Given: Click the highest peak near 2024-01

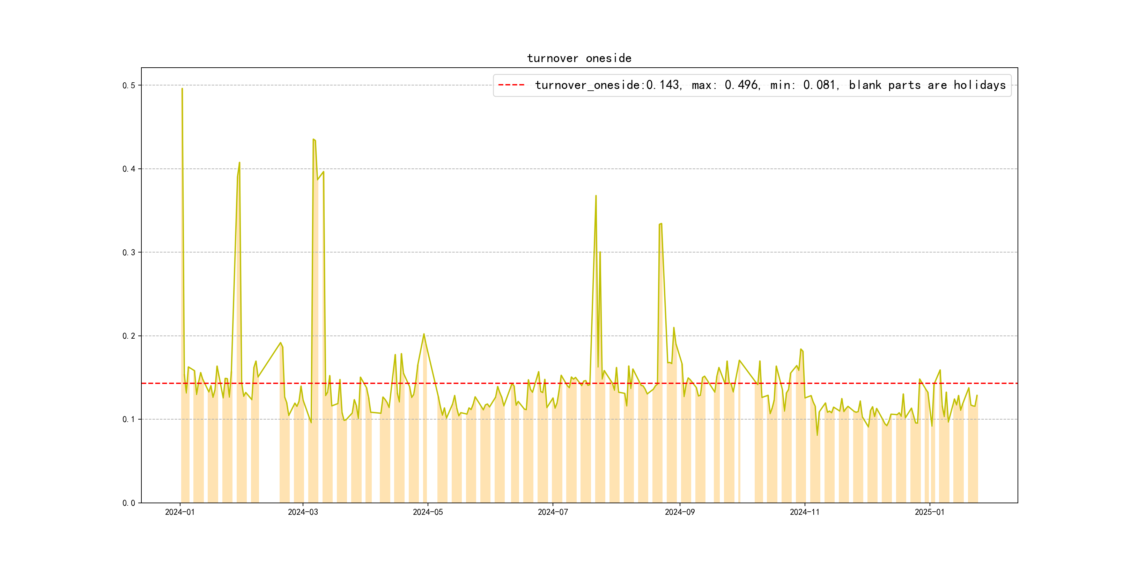Looking at the screenshot, I should click(182, 89).
